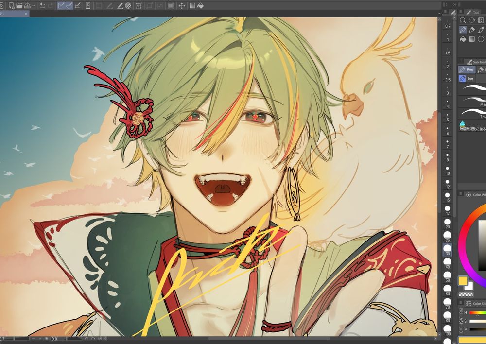Set brush size to 2.5

[x=447, y=77]
